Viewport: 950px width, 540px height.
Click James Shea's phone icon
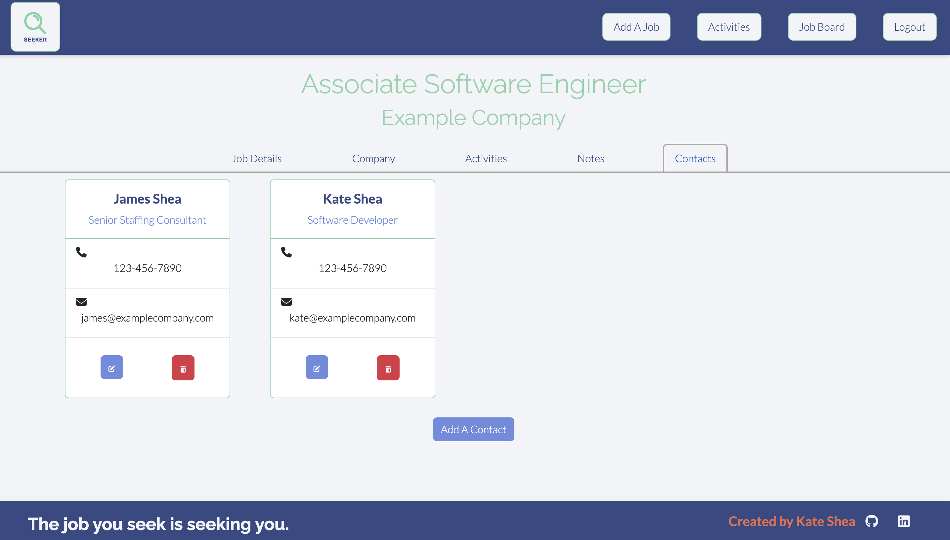coord(81,252)
